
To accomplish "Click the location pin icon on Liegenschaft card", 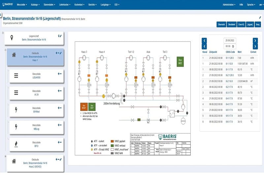I will point(12,37).
